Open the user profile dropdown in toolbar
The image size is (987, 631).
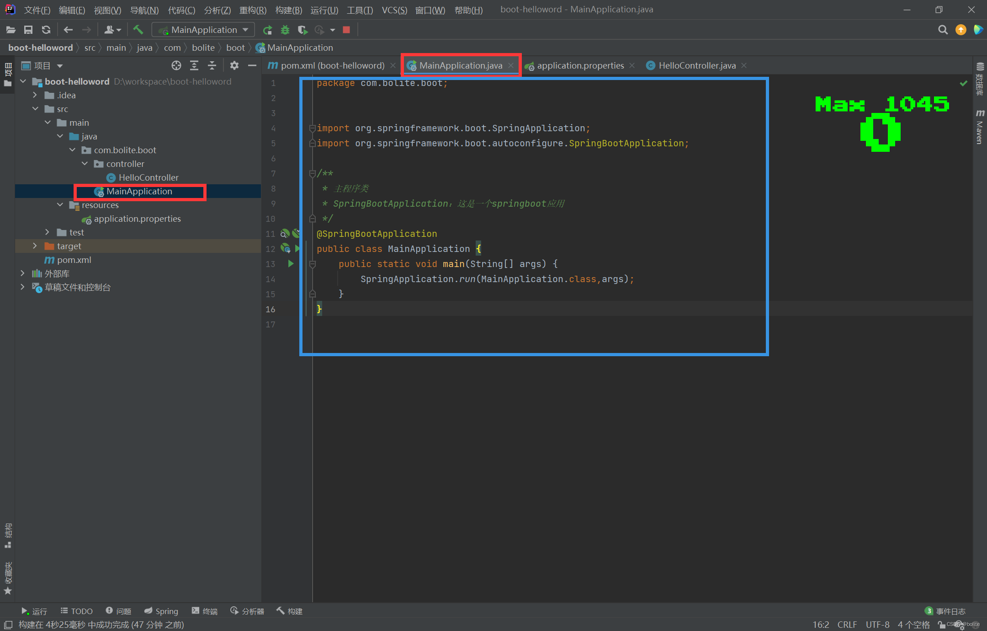tap(112, 30)
